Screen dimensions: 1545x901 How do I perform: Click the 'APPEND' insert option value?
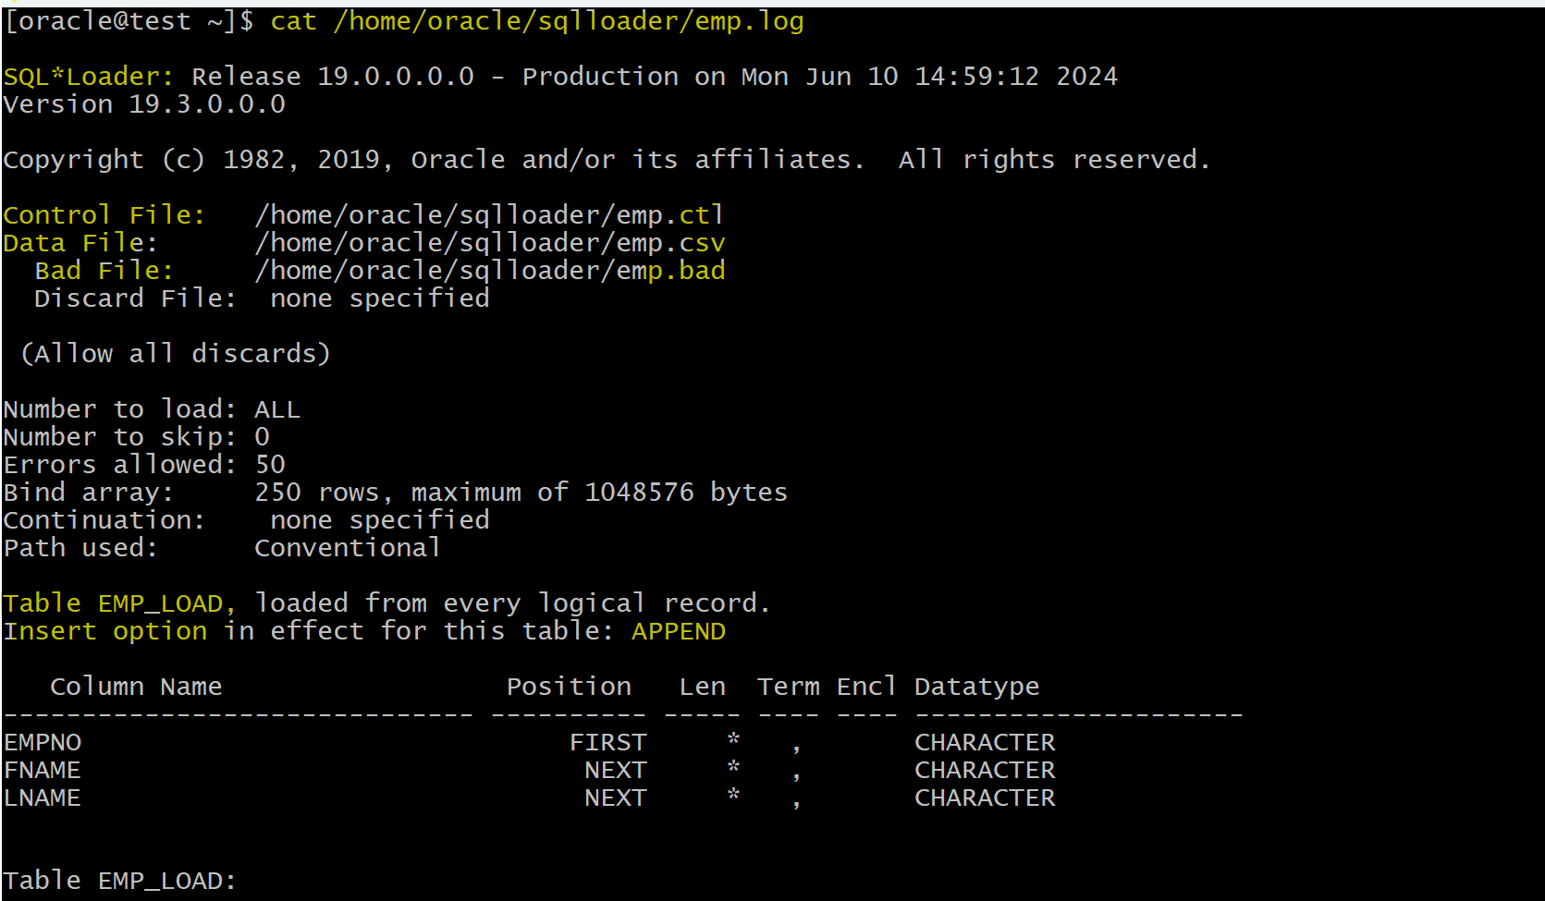click(x=679, y=631)
